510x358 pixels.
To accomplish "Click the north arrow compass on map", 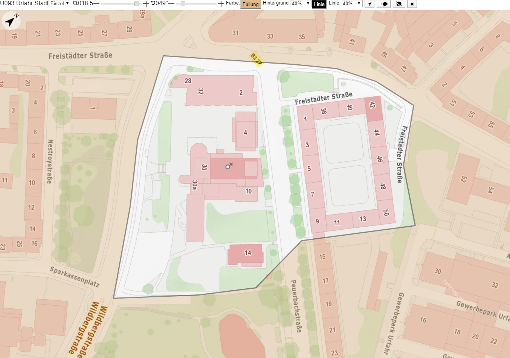I will pyautogui.click(x=11, y=21).
